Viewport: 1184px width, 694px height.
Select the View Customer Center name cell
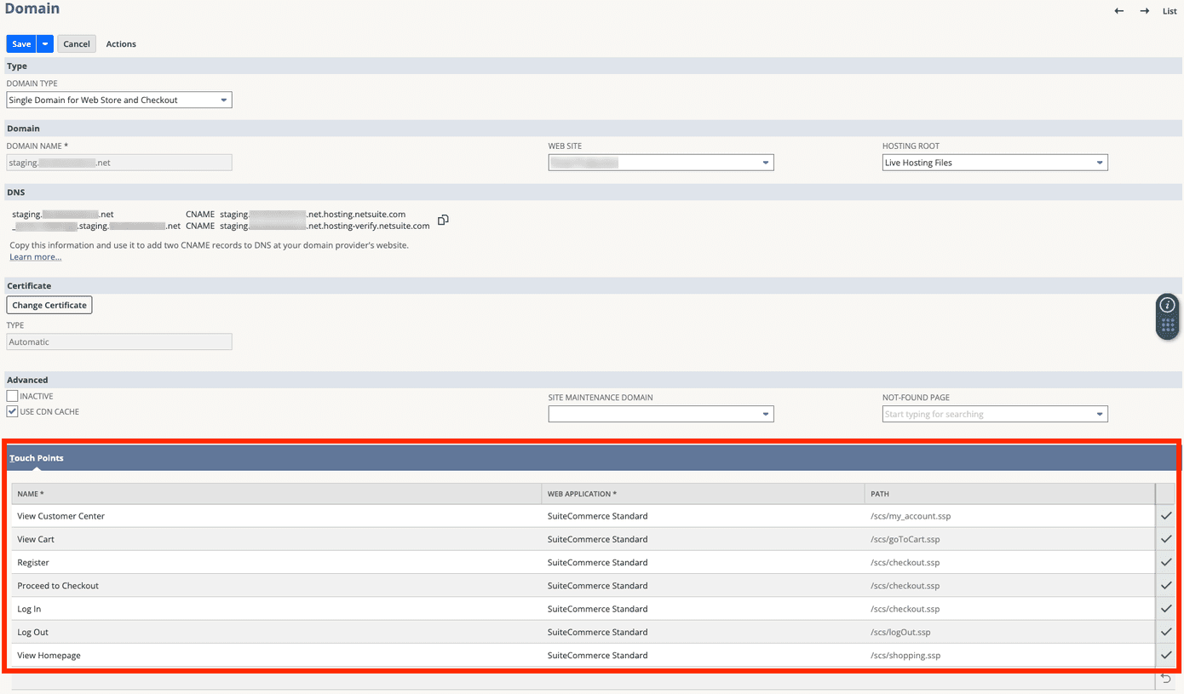pyautogui.click(x=277, y=516)
